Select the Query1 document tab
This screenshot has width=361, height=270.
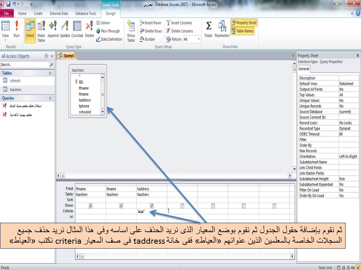(x=66, y=55)
